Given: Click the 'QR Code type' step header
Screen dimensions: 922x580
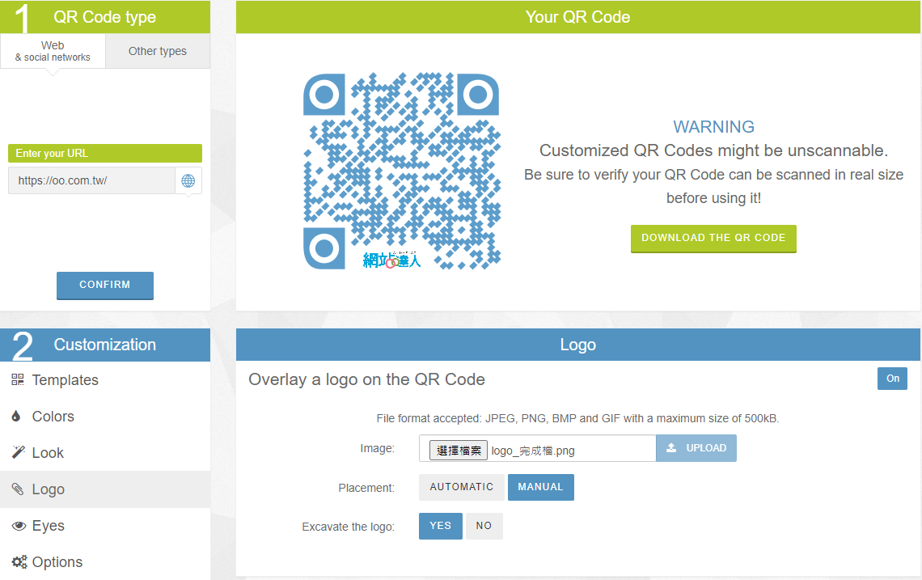Looking at the screenshot, I should (x=105, y=17).
